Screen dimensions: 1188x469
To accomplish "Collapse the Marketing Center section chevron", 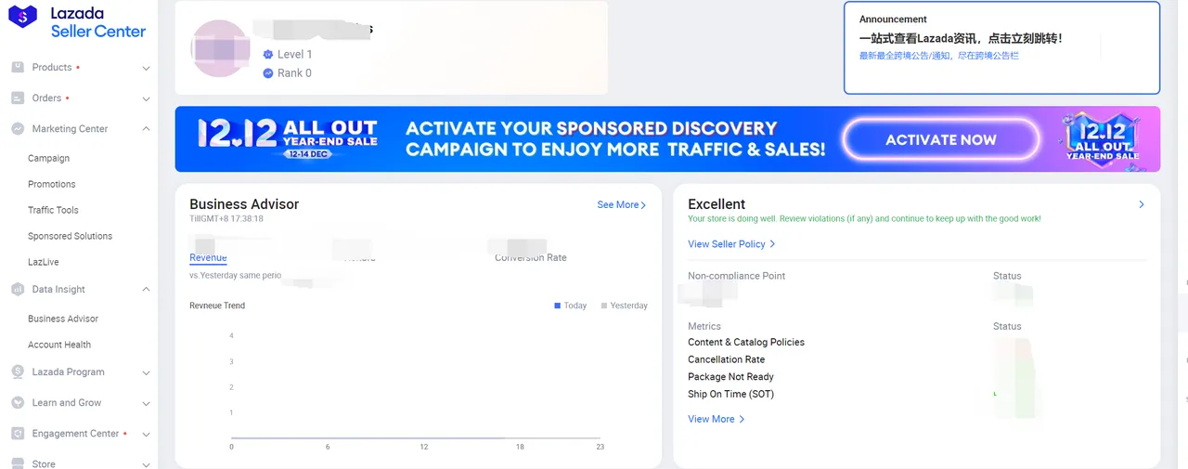I will 146,129.
